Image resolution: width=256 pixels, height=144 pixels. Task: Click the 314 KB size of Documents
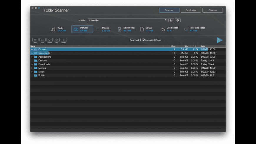[x=184, y=53]
